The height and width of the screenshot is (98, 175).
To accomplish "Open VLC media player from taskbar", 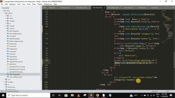I will point(78,95).
